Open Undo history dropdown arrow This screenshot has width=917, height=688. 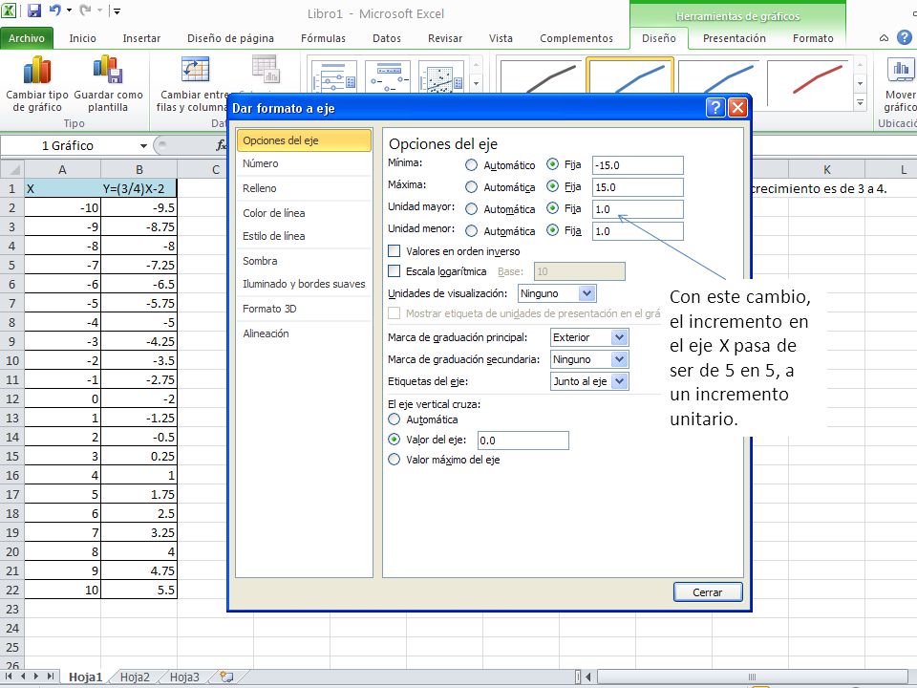click(x=69, y=11)
